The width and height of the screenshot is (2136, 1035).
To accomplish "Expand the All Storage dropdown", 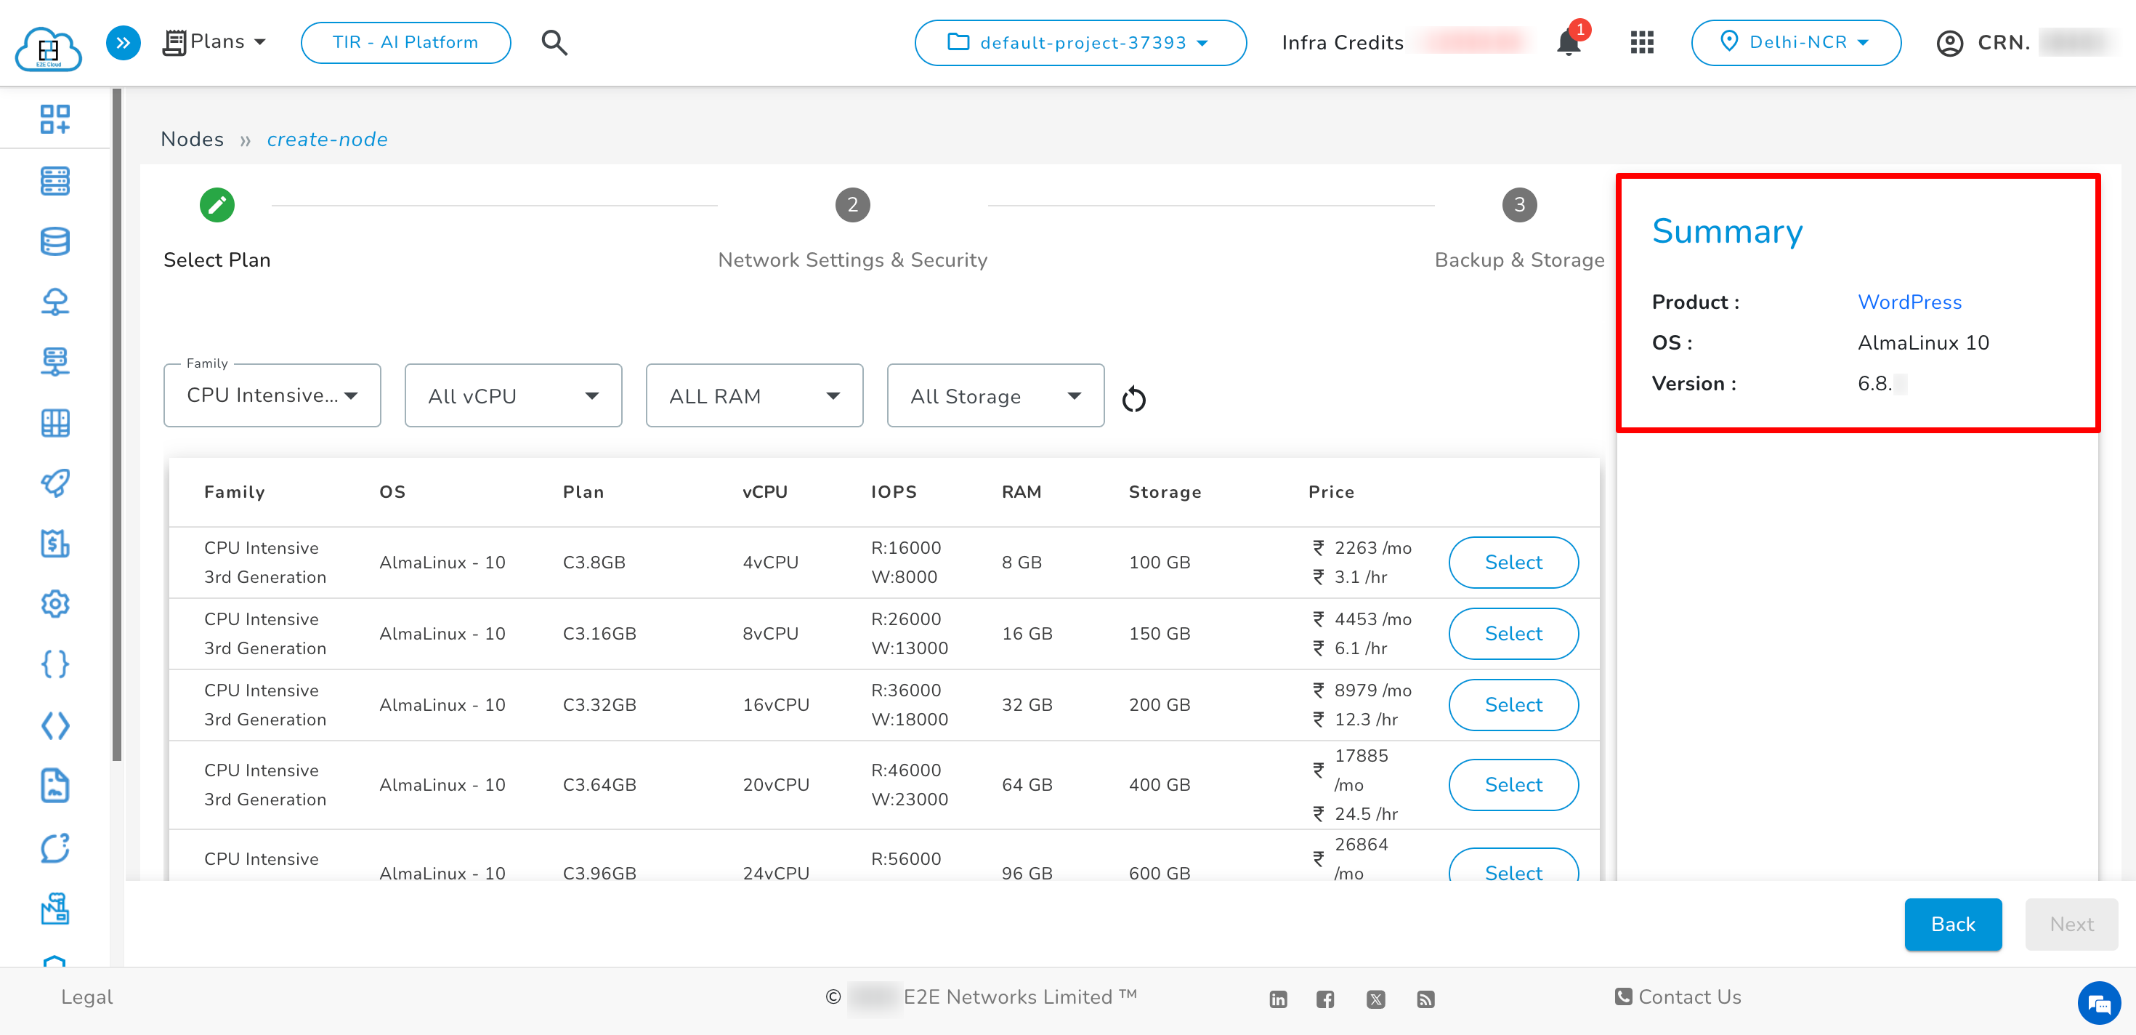I will 995,395.
